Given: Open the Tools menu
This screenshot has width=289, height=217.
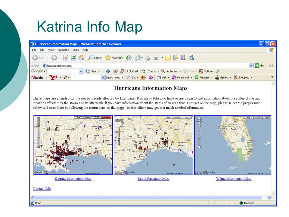Looking at the screenshot, I should tap(76, 50).
